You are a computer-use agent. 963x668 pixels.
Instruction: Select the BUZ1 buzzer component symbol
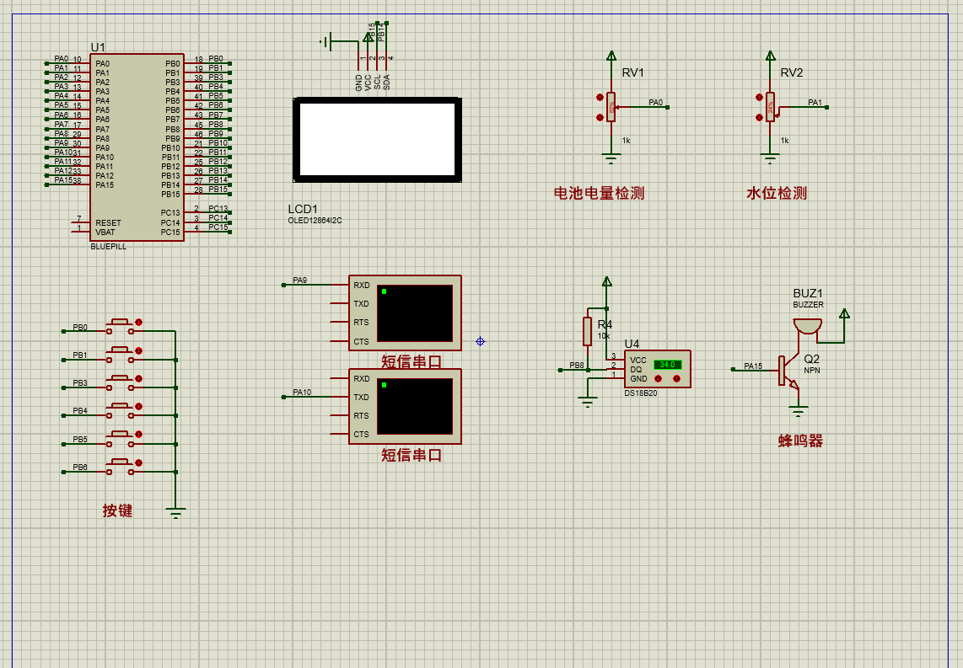tap(807, 326)
